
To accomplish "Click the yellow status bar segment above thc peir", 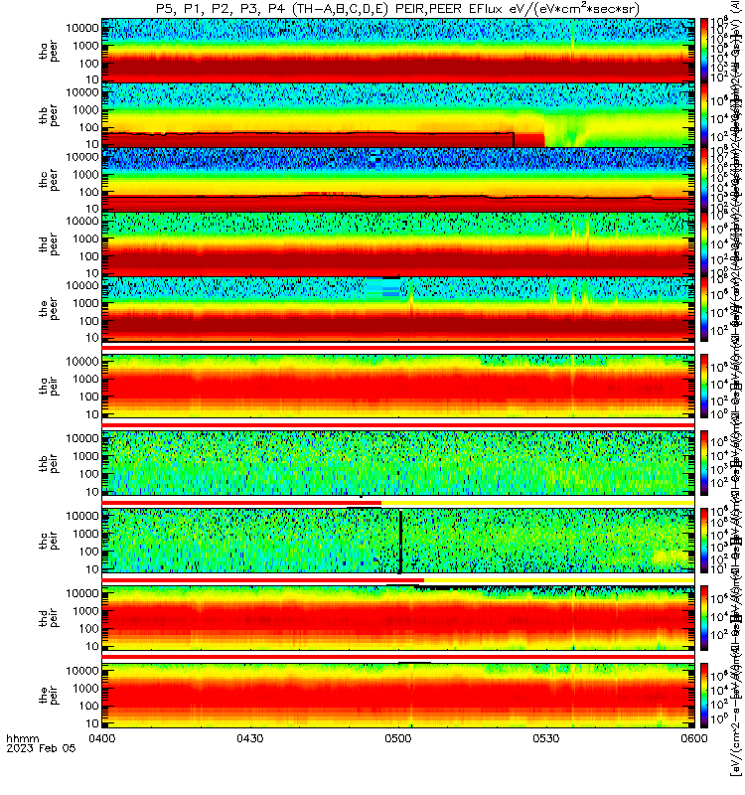I will [x=537, y=503].
